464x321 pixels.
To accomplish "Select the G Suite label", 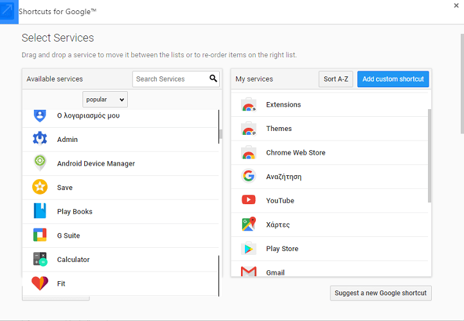I will point(68,236).
